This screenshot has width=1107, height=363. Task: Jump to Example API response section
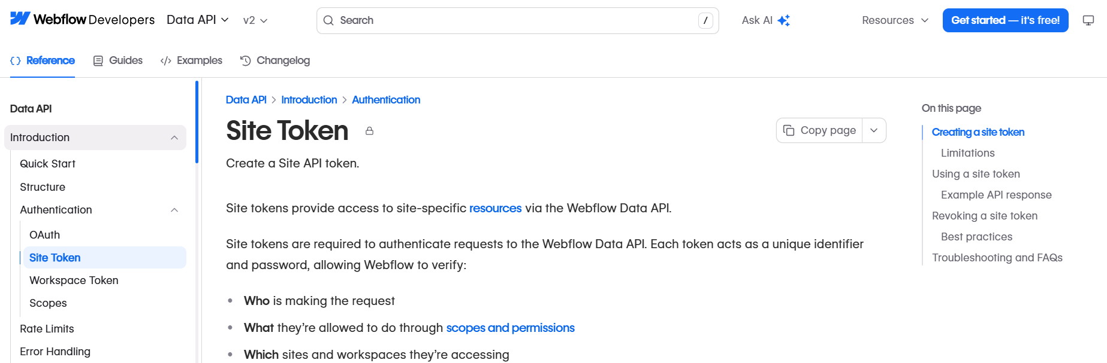(x=996, y=195)
